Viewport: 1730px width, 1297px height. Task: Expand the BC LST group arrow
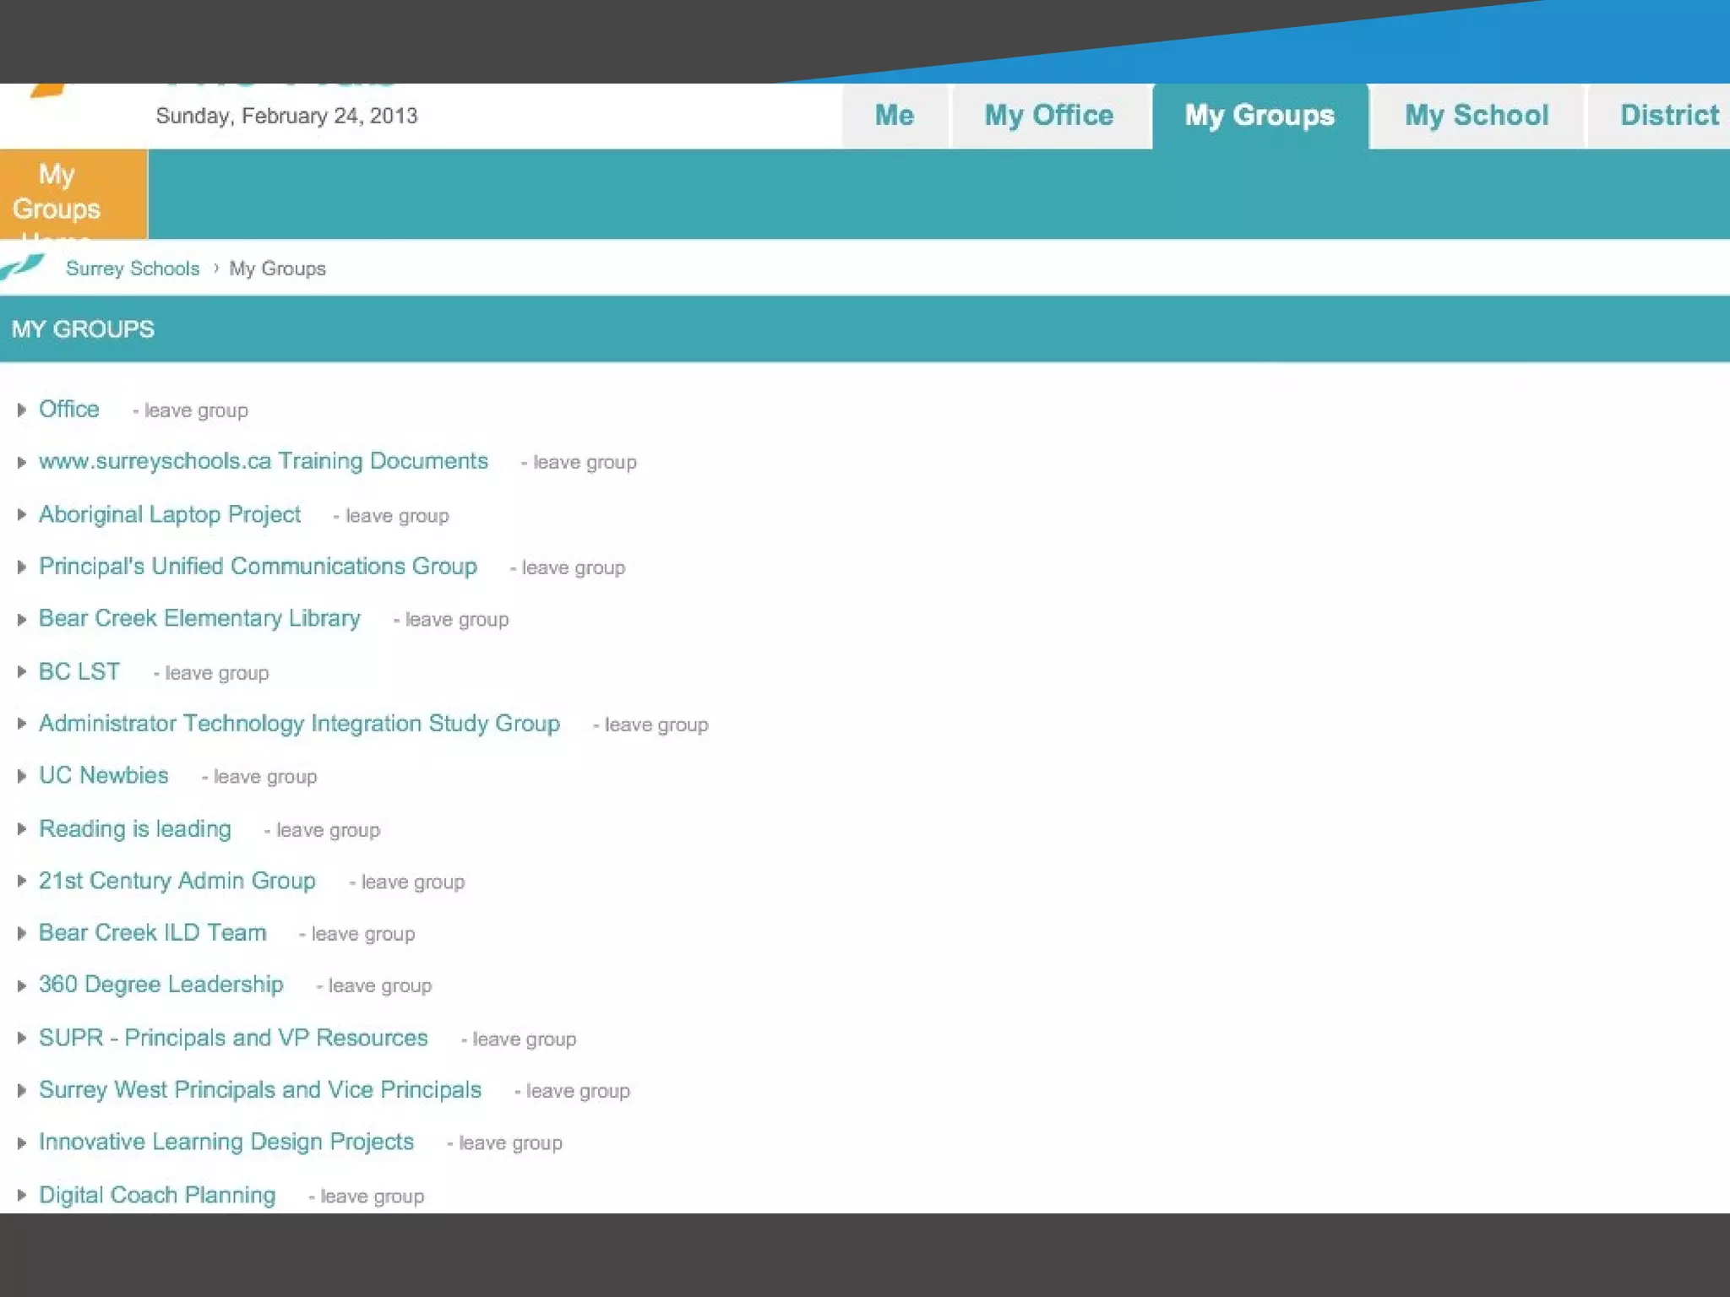tap(22, 672)
